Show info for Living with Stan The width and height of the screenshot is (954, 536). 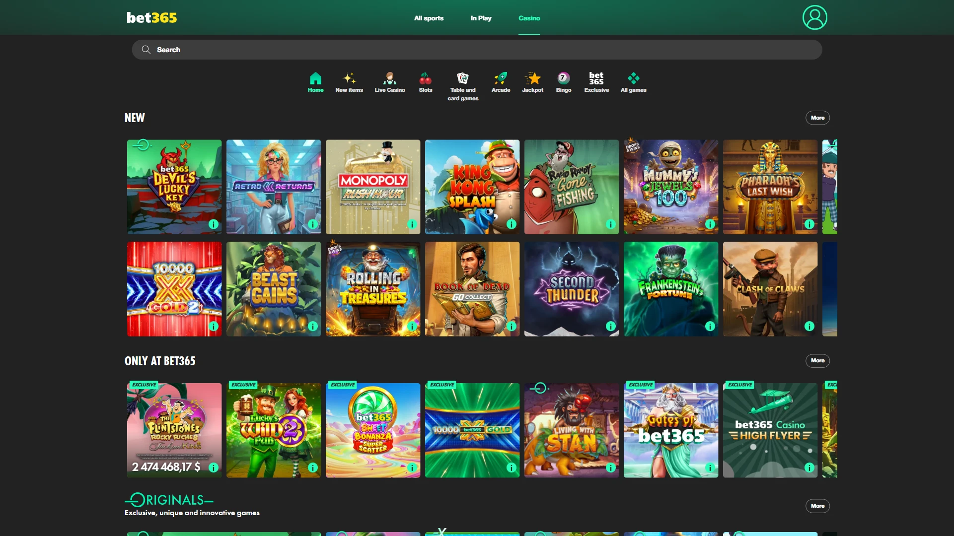611,468
